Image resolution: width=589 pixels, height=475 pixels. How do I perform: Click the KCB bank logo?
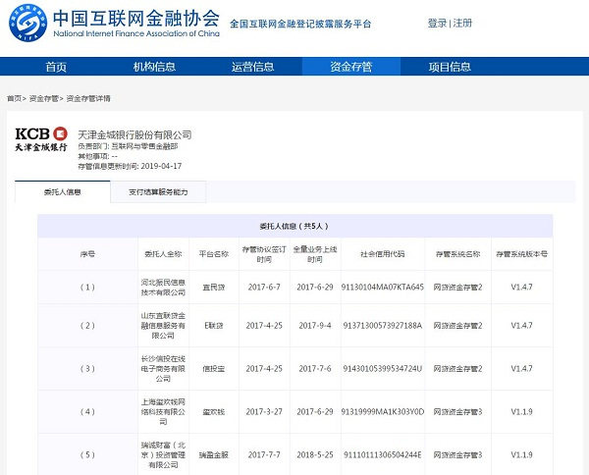[41, 139]
